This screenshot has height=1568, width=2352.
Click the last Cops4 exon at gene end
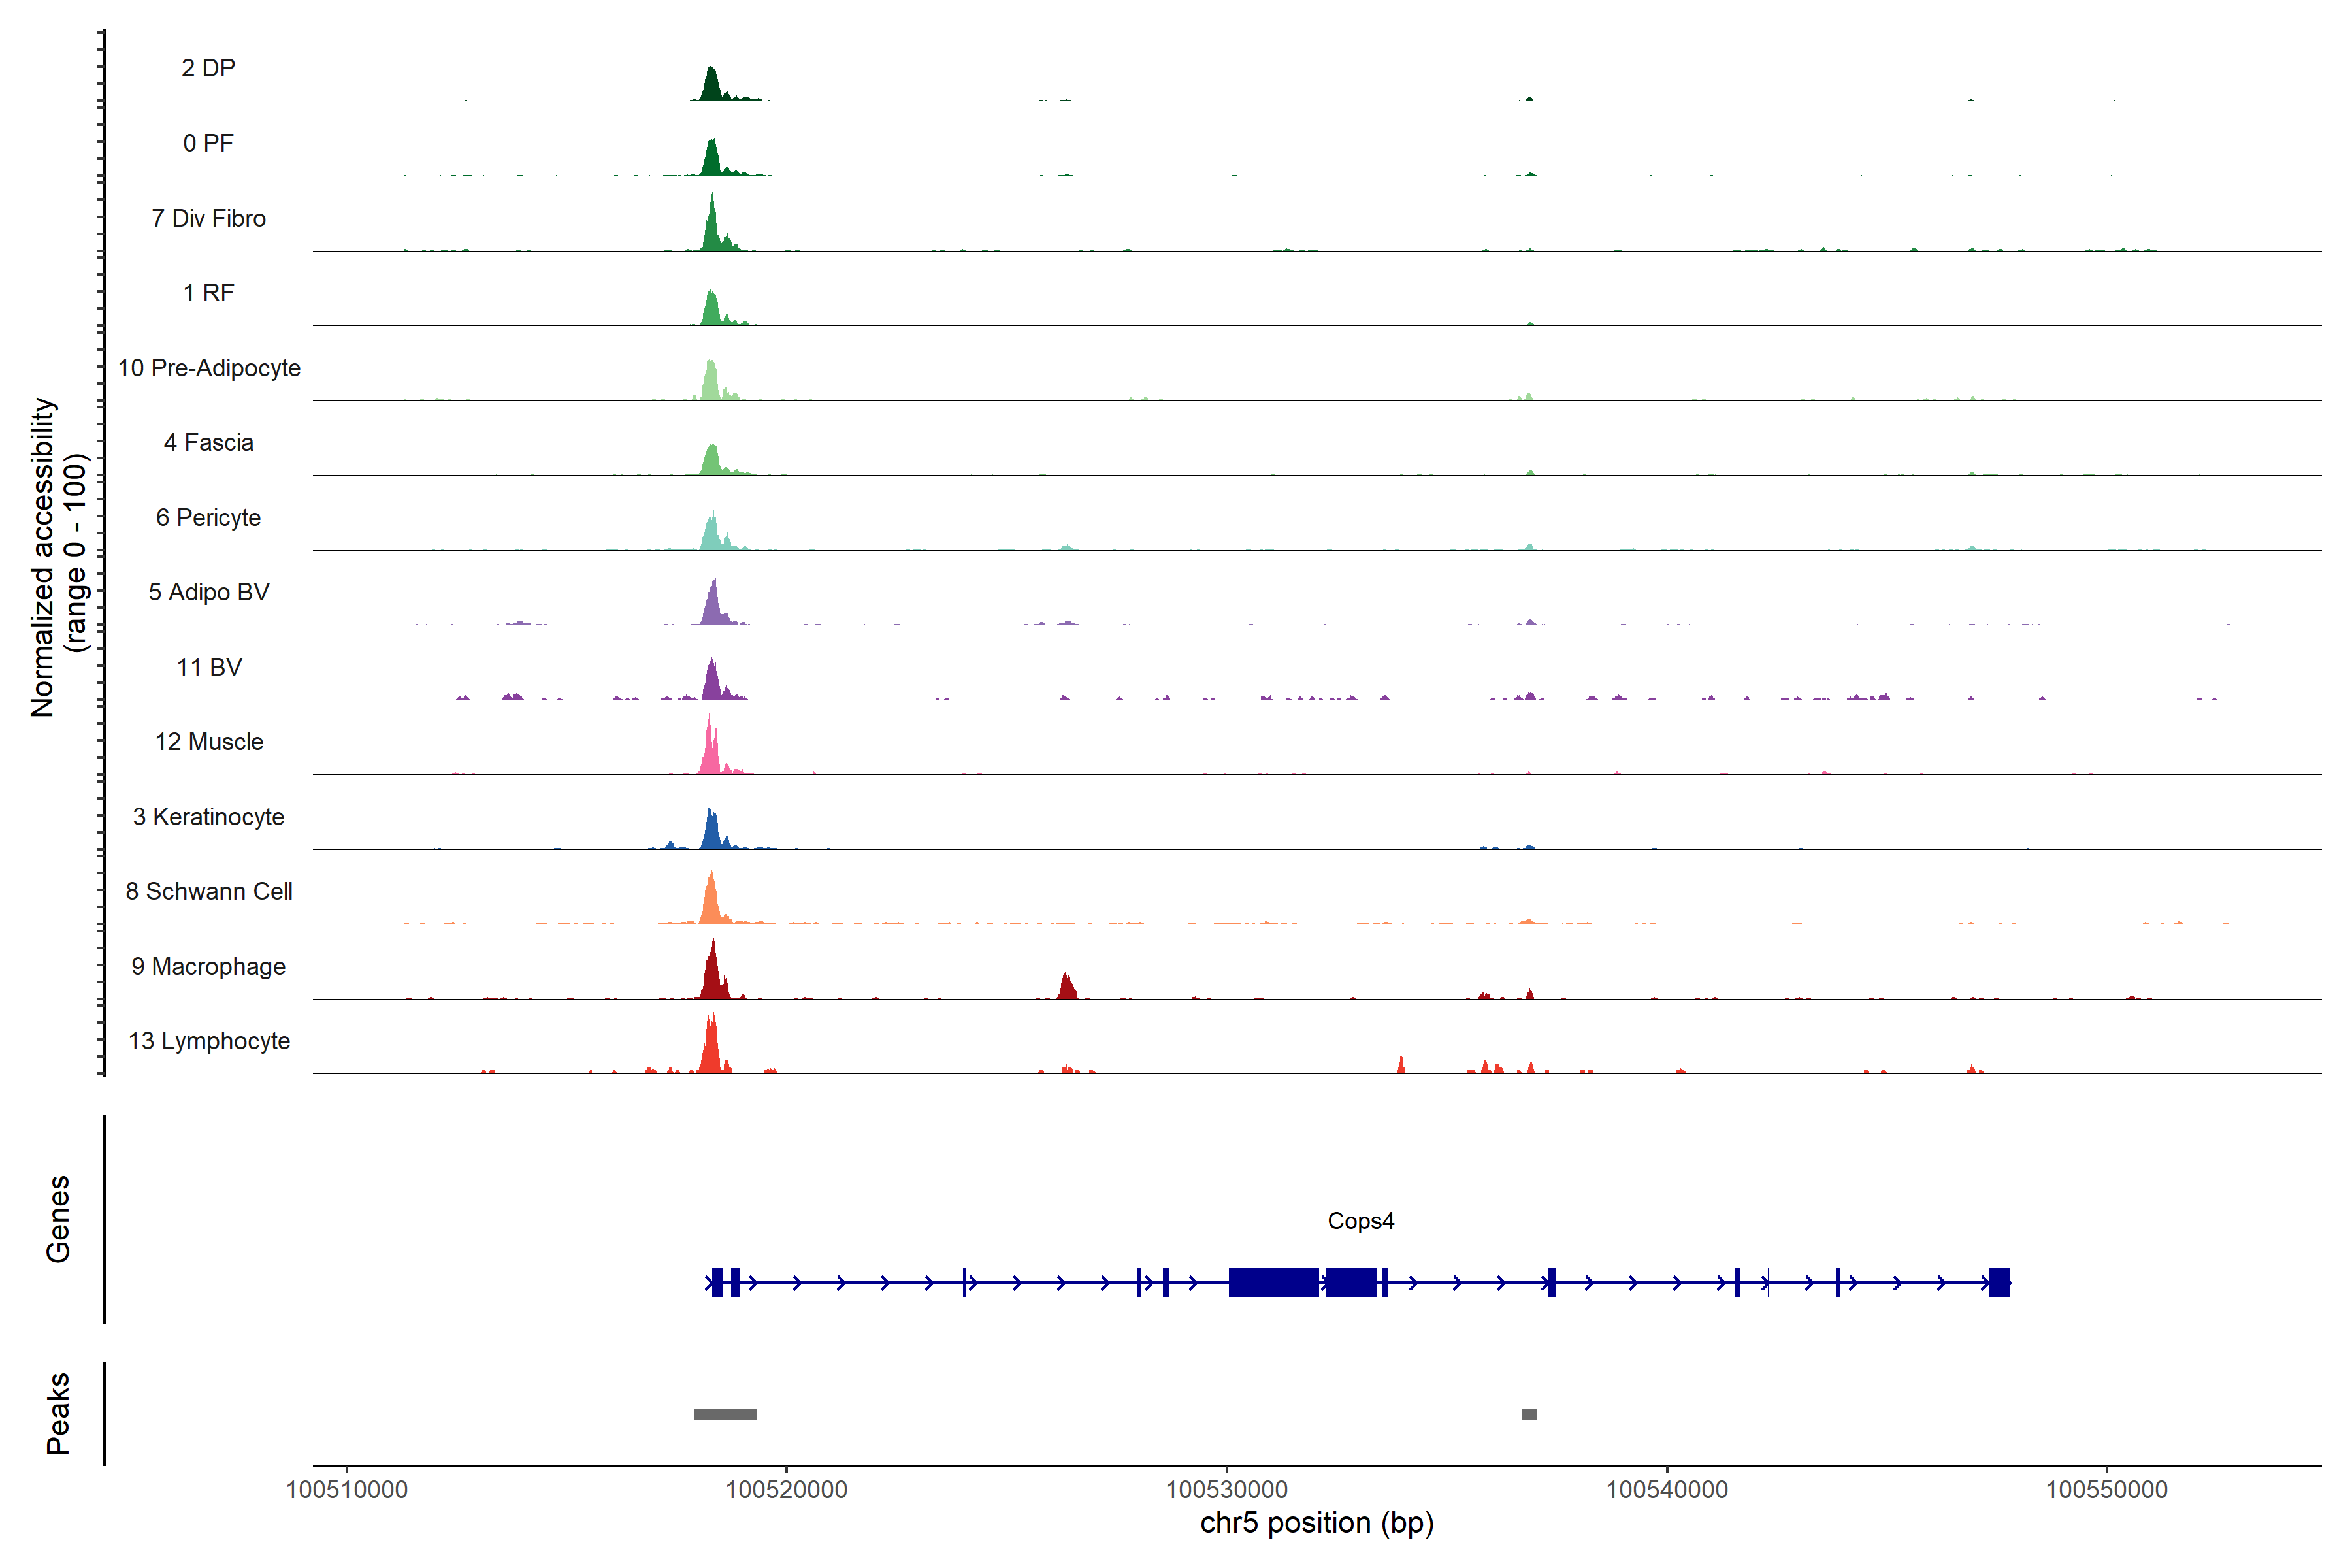point(1999,1282)
